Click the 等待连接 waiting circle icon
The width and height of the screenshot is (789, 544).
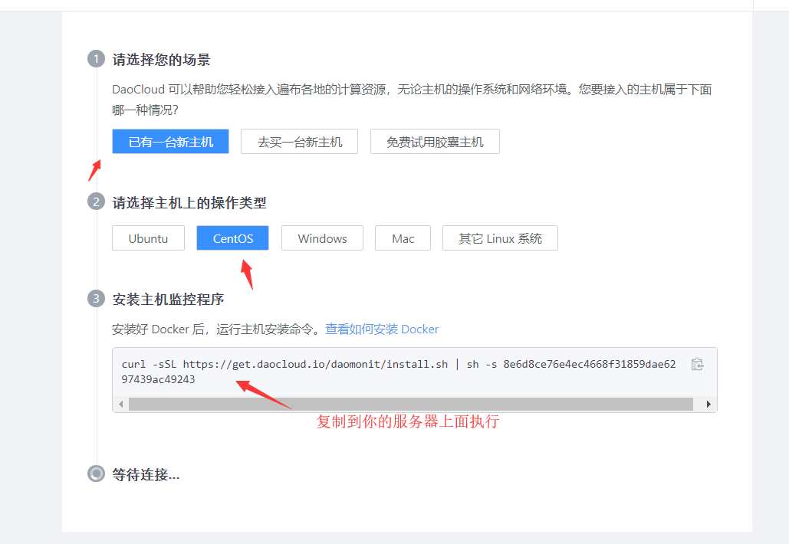point(95,474)
